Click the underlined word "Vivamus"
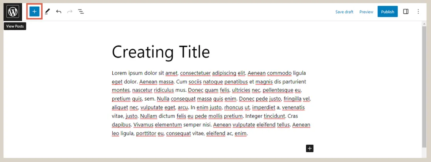 [143, 125]
